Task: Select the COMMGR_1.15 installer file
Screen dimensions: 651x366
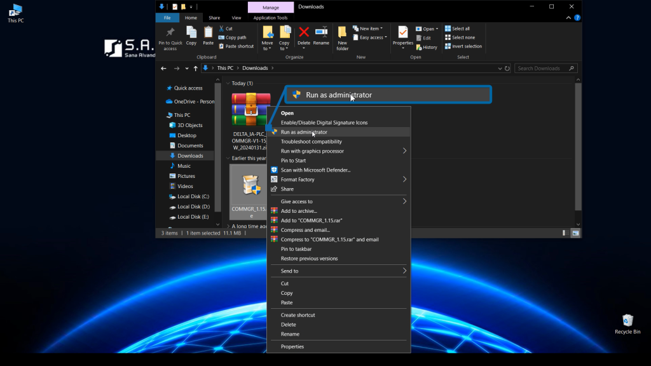Action: pos(249,192)
